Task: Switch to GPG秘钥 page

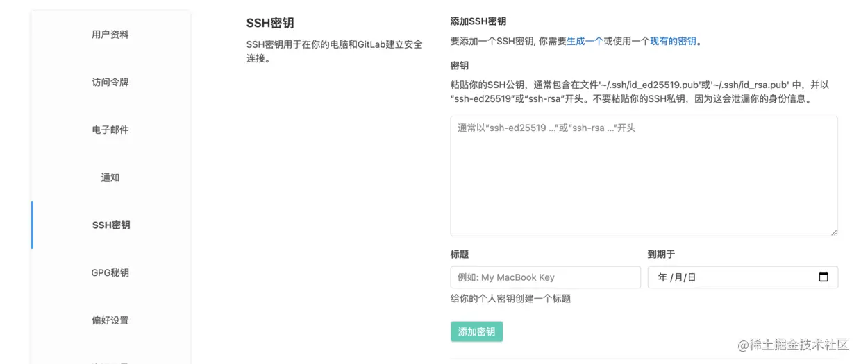Action: [x=110, y=272]
